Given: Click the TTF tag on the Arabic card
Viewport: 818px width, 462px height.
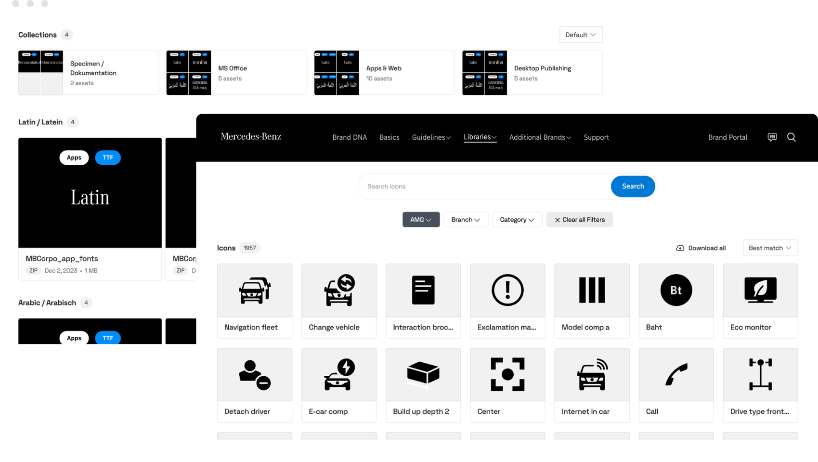Looking at the screenshot, I should [x=108, y=338].
